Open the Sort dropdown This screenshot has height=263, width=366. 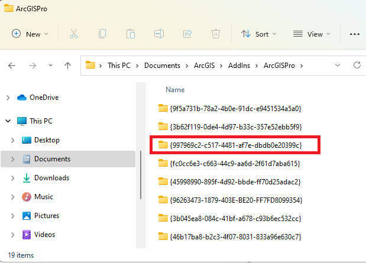(258, 34)
